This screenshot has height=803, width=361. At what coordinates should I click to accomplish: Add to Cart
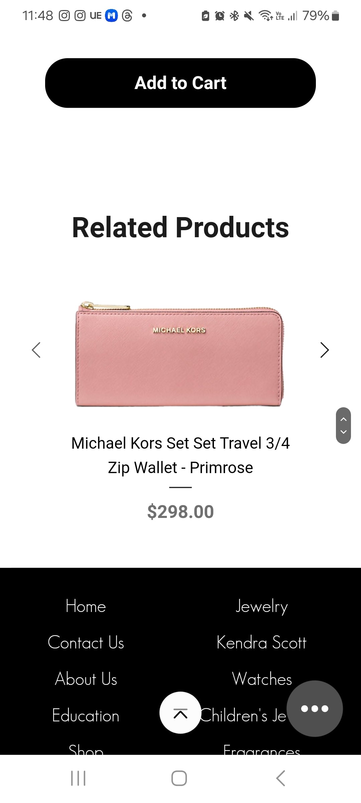point(180,83)
